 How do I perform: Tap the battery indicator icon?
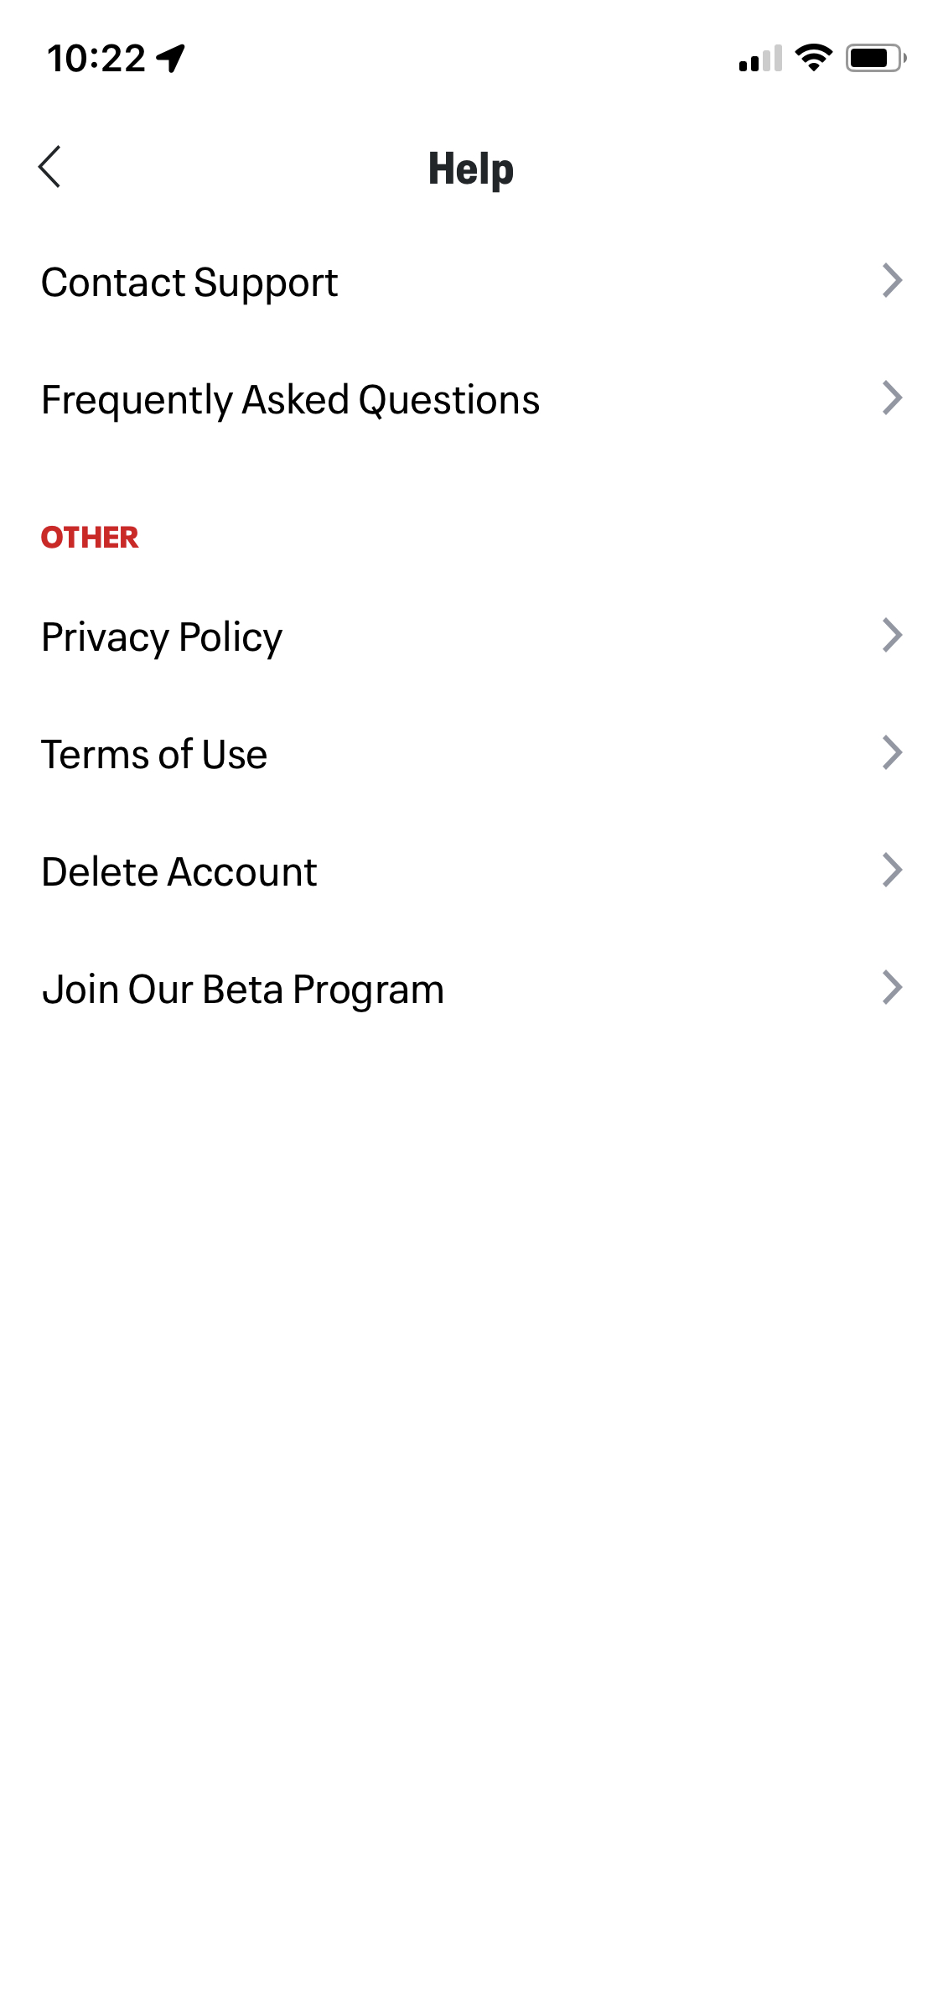click(x=875, y=58)
